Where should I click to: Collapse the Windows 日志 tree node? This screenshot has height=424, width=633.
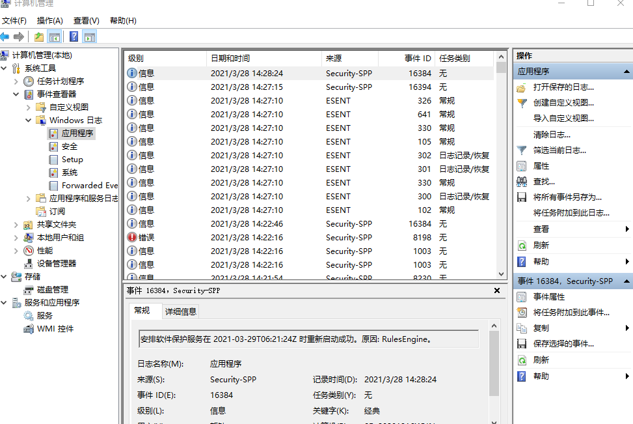coord(29,120)
